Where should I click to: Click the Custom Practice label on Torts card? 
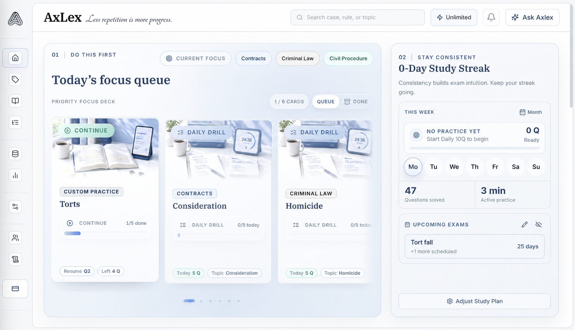(91, 192)
